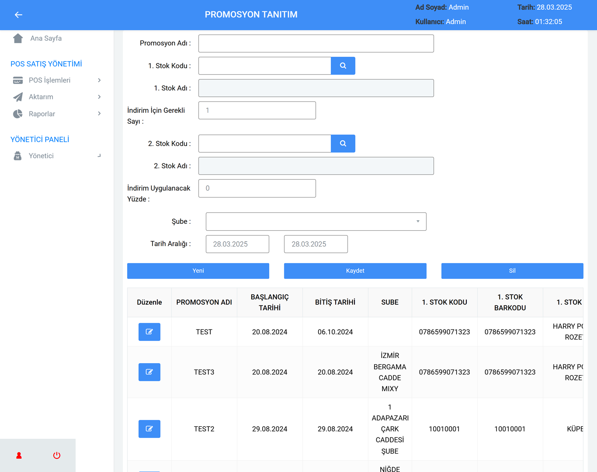
Task: Focus the 1. Stok Kodu input
Action: click(x=265, y=66)
